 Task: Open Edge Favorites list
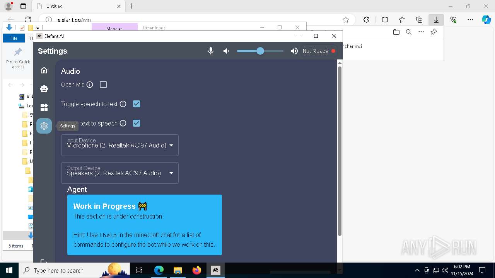402,20
